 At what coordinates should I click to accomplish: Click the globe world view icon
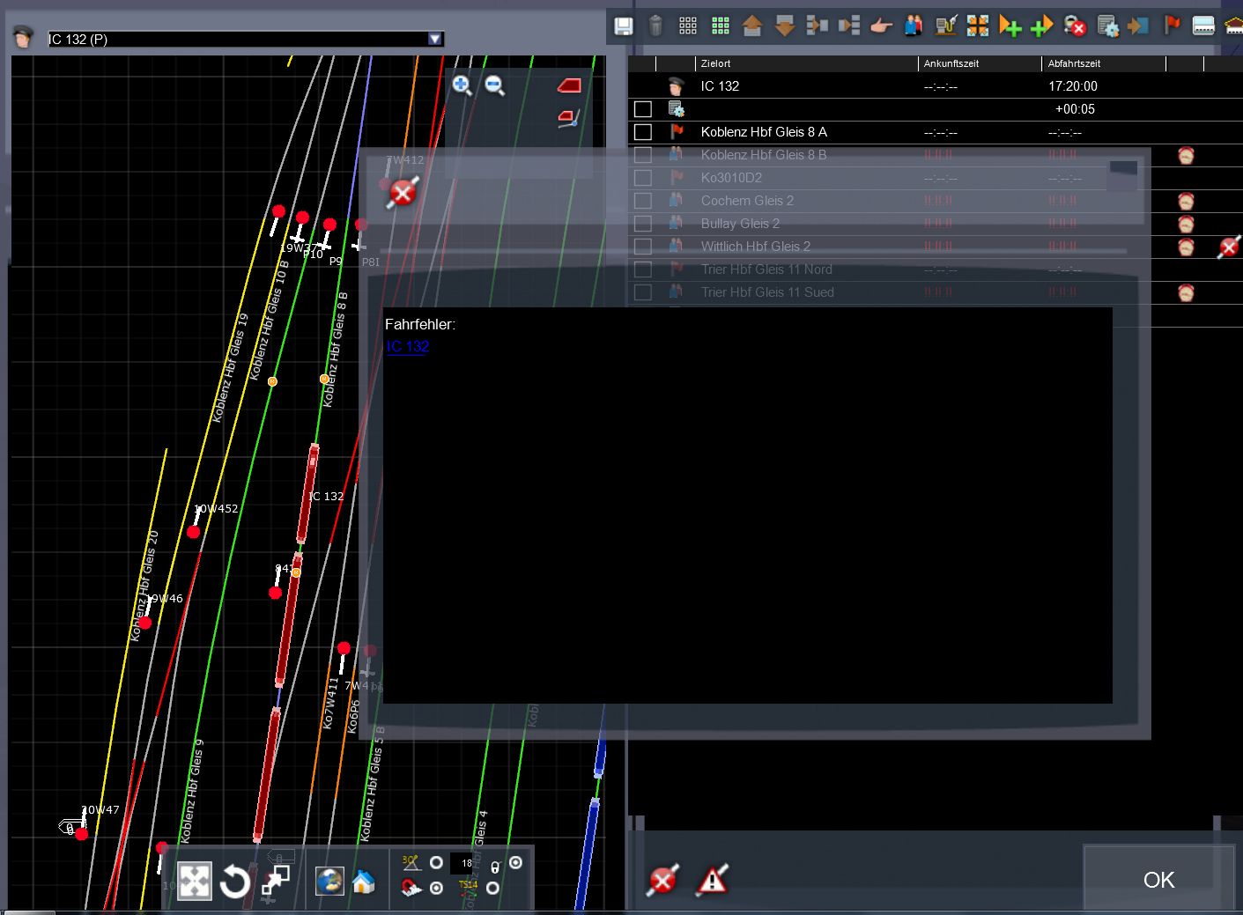330,881
